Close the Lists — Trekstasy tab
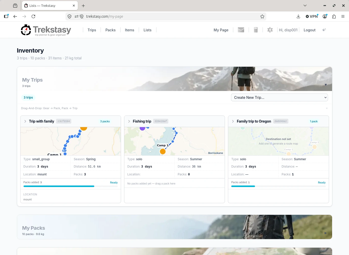Image resolution: width=349 pixels, height=255 pixels. pyautogui.click(x=74, y=6)
